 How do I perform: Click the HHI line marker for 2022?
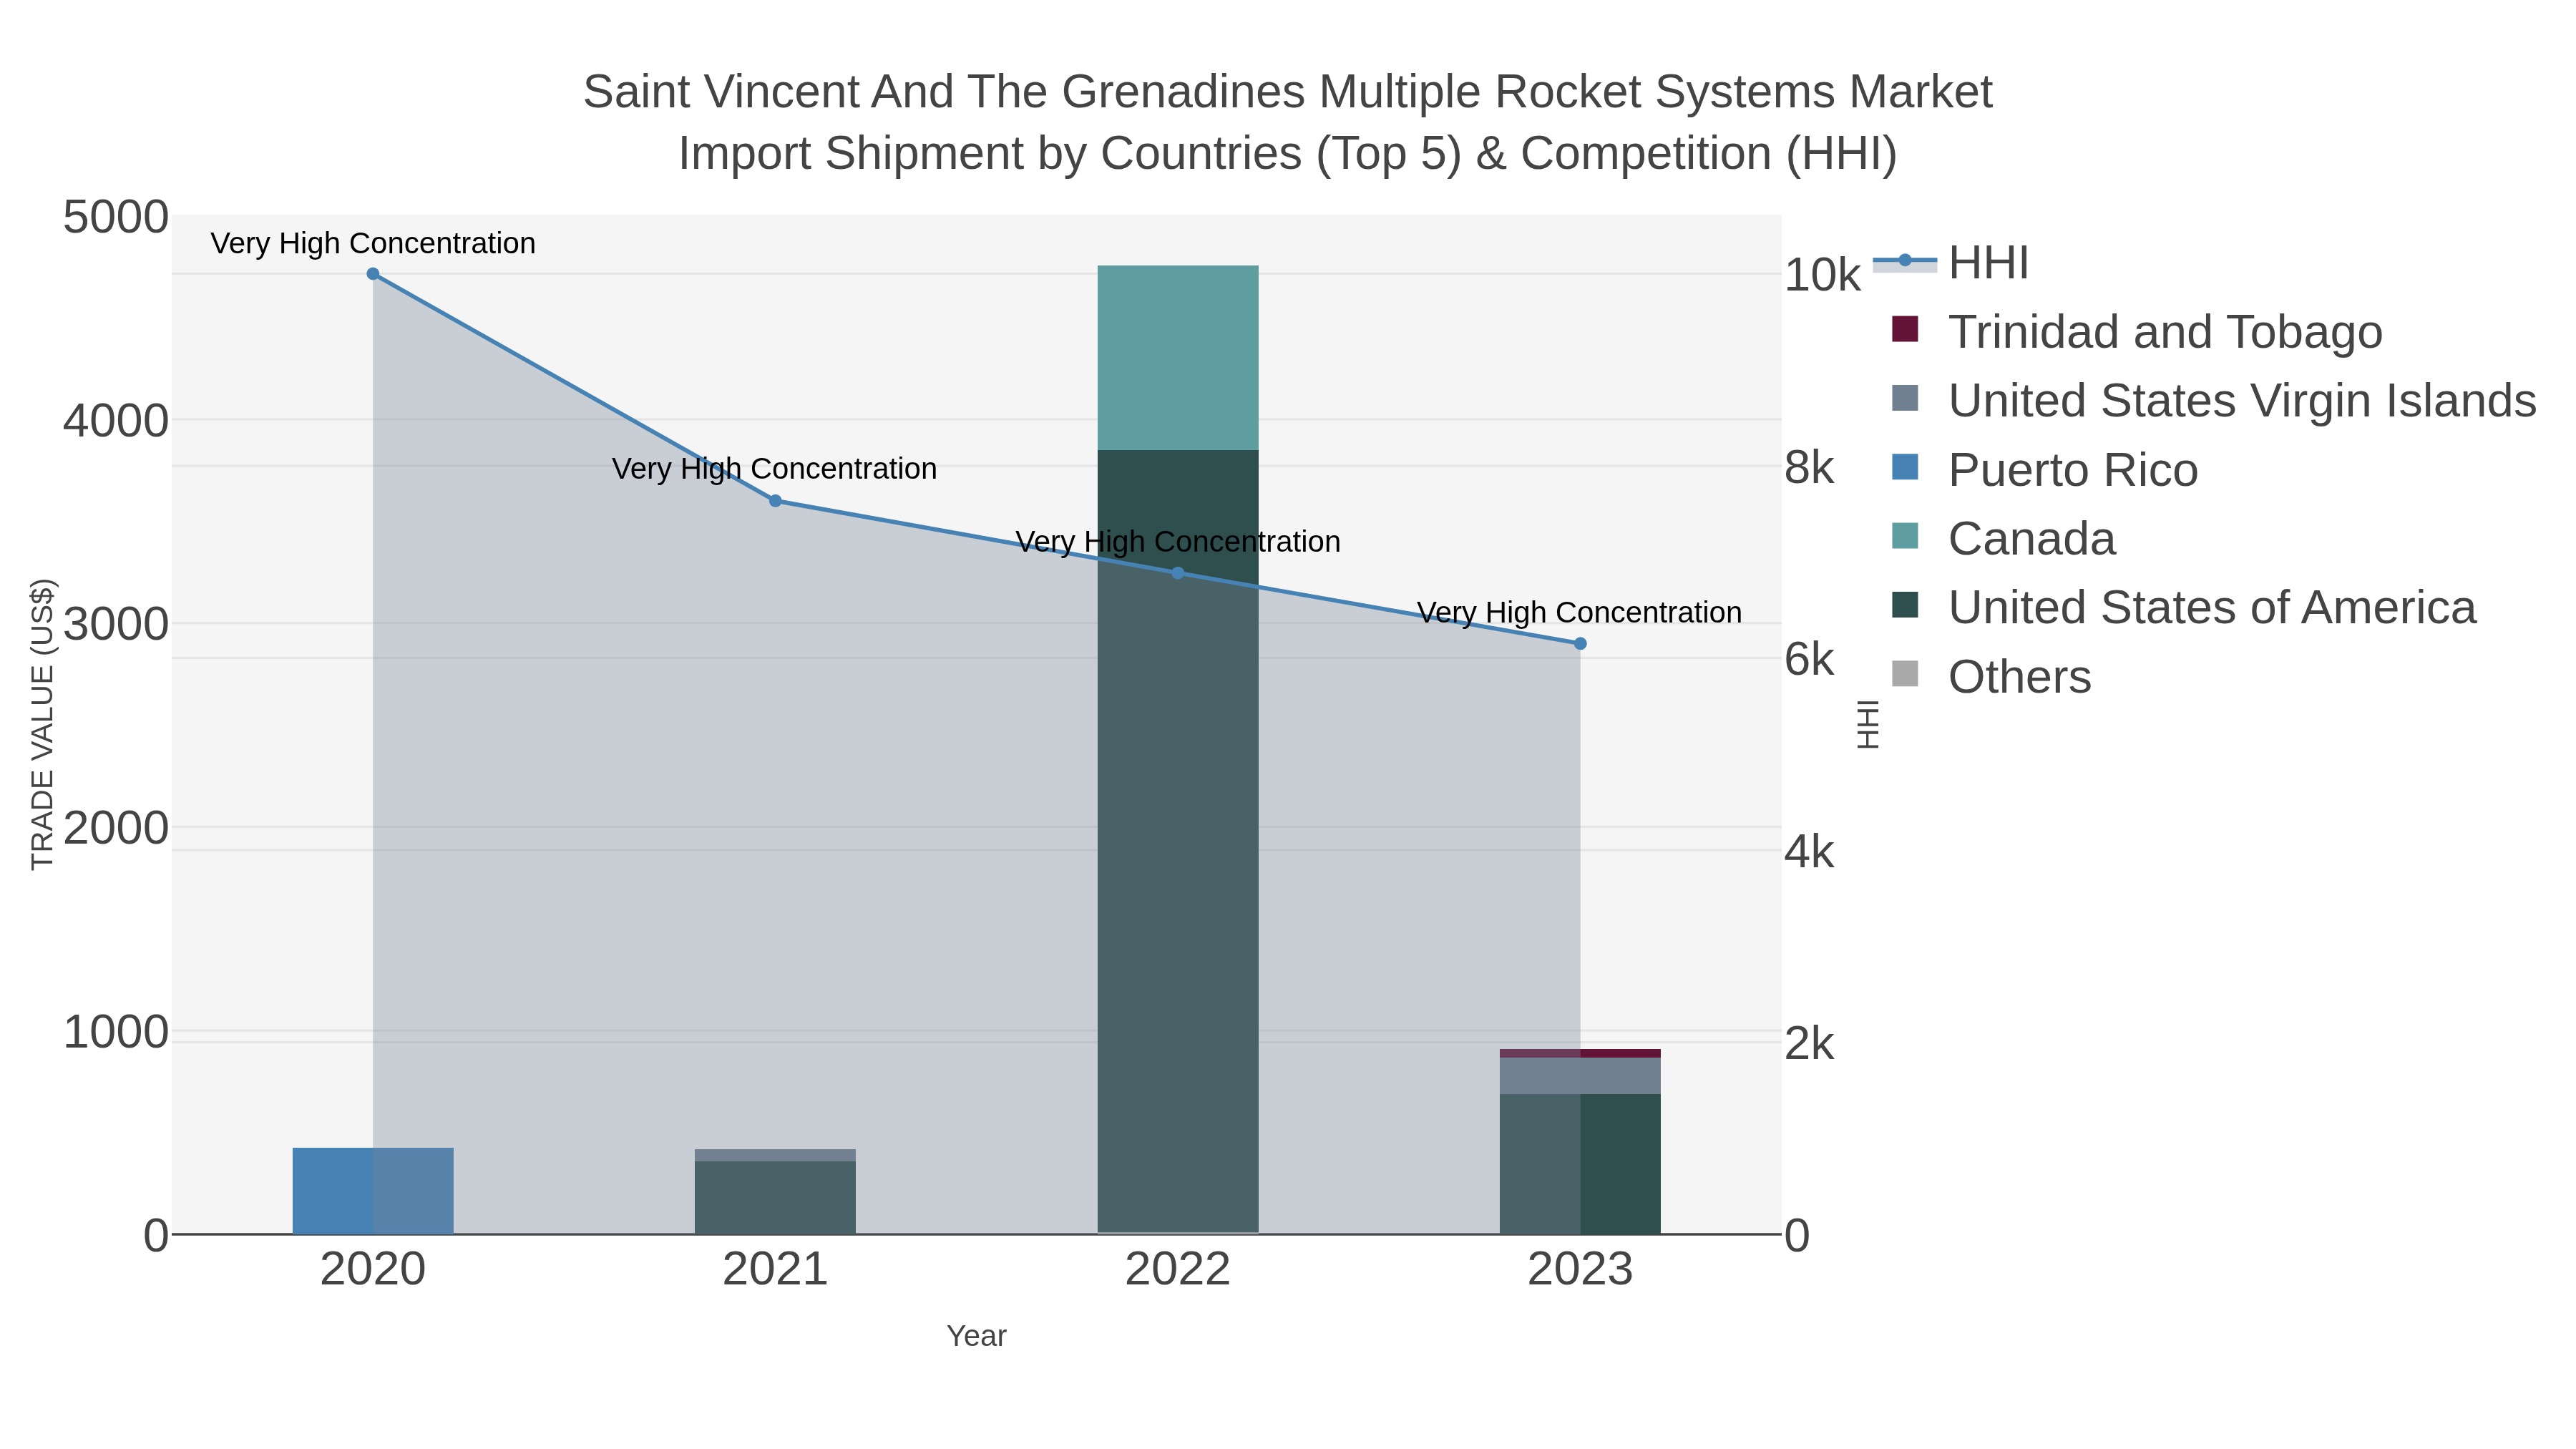(1178, 573)
